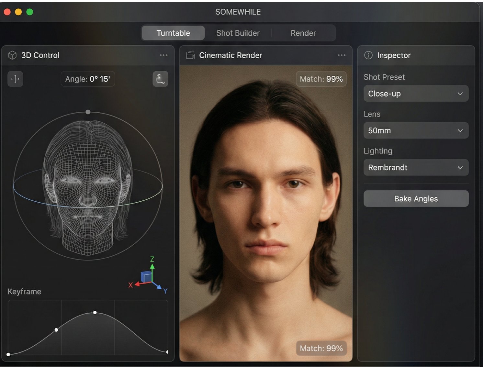Open the 3D Control panel options menu
This screenshot has height=367, width=483.
[x=163, y=55]
